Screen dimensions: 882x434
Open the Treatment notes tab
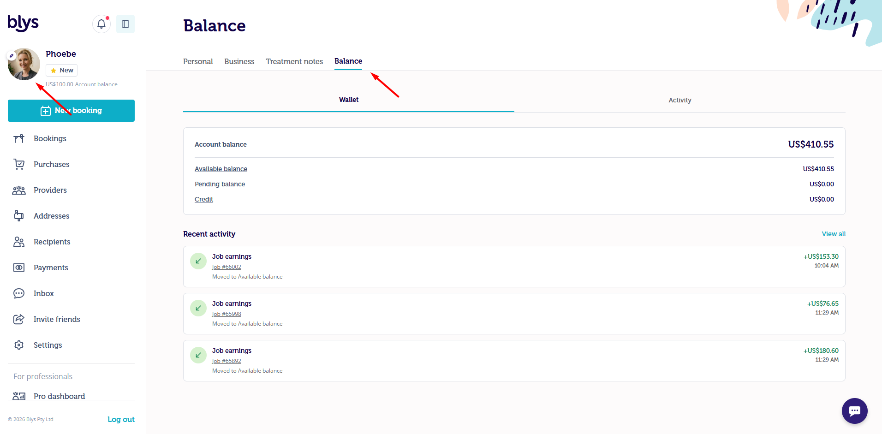click(294, 61)
